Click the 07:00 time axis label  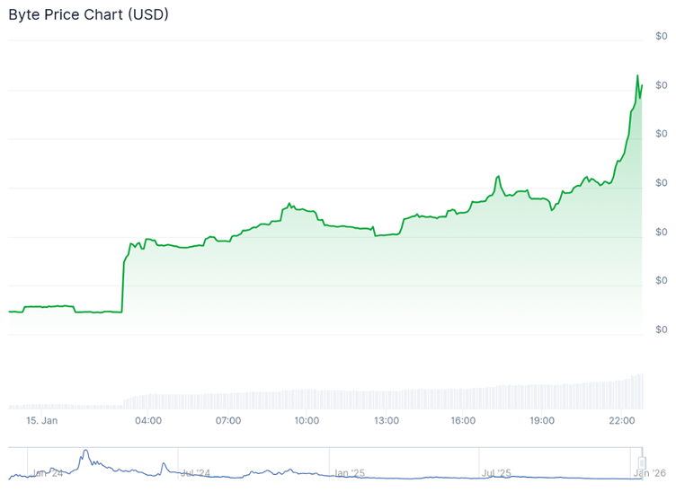228,420
